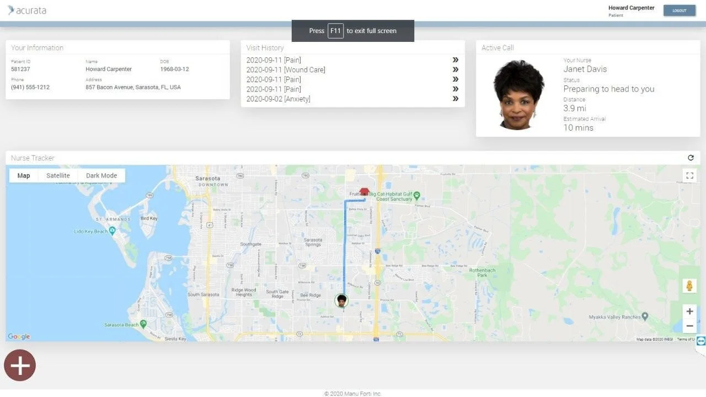Select the Map view tab
The image size is (706, 397).
click(x=24, y=175)
